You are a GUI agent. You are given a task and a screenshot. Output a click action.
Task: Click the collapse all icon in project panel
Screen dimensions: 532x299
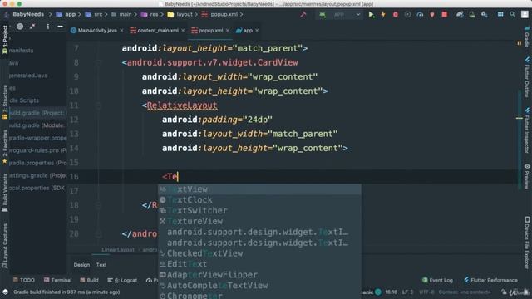(x=32, y=27)
